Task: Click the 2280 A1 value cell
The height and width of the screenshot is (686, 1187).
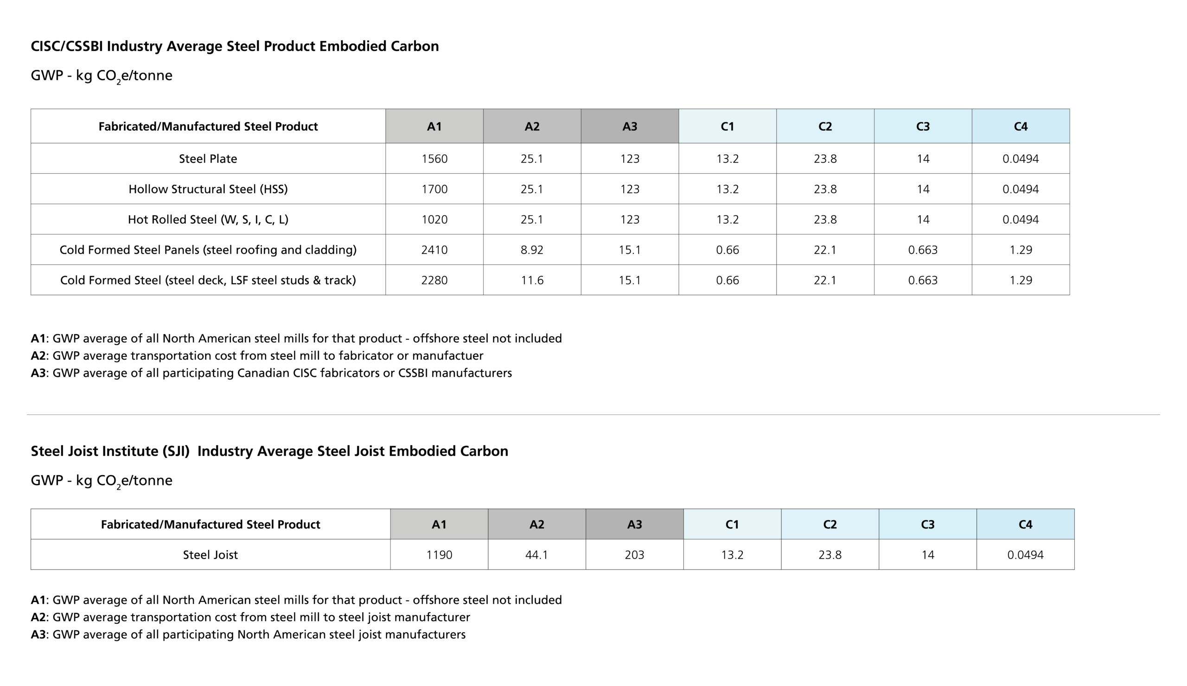Action: point(434,280)
